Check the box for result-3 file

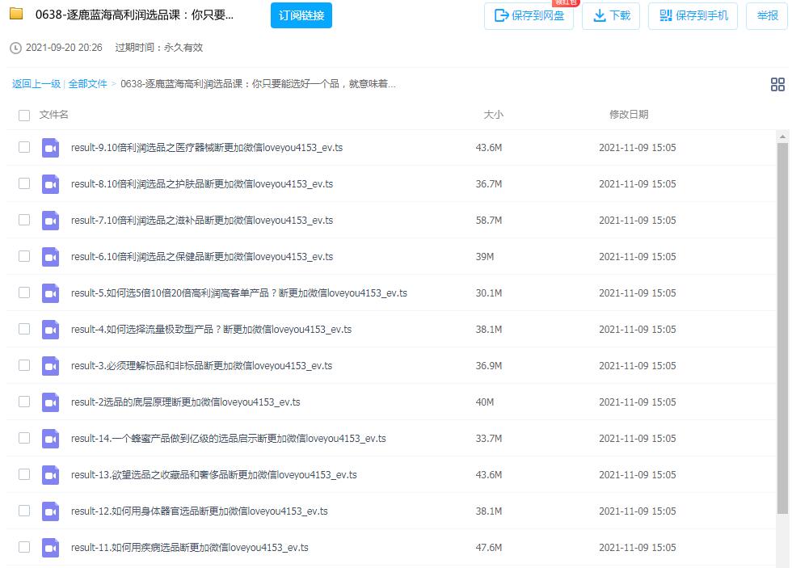click(24, 365)
